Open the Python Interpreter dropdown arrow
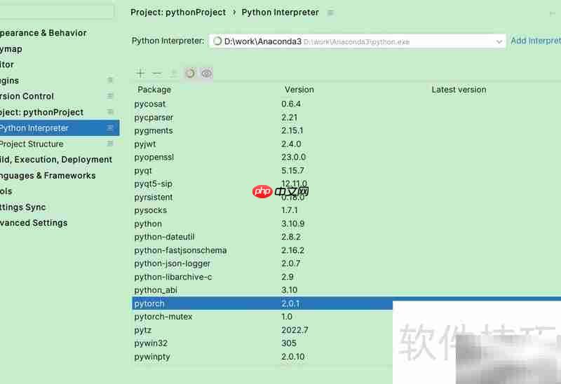Viewport: 561px width, 384px height. click(x=499, y=42)
